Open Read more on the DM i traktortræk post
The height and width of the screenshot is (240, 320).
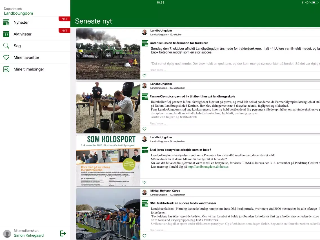click(157, 230)
